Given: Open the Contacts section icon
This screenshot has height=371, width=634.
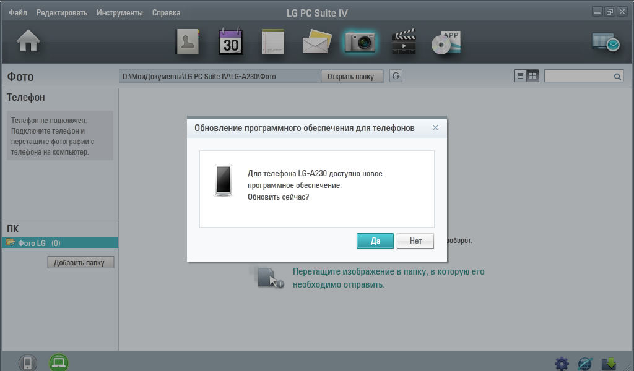Looking at the screenshot, I should pyautogui.click(x=188, y=41).
